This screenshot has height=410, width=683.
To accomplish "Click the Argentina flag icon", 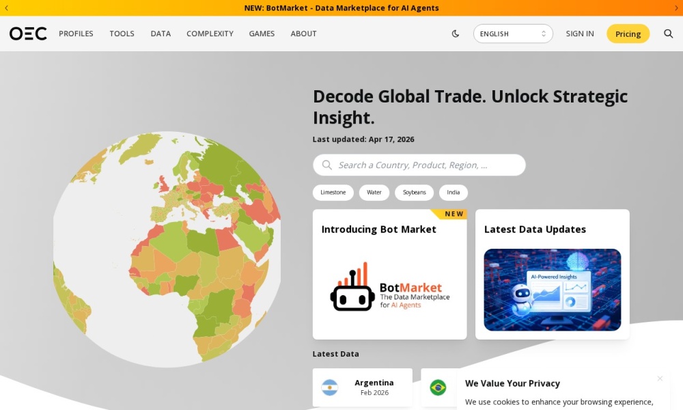I will click(330, 387).
